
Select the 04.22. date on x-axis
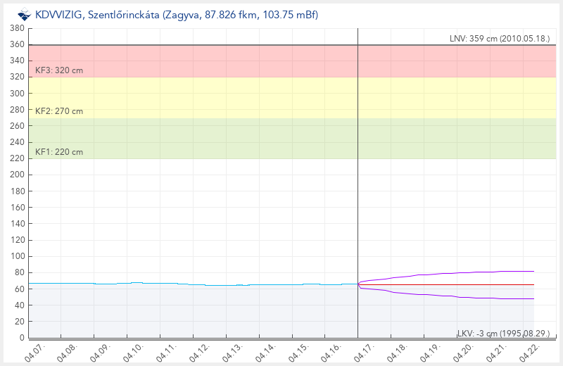tap(531, 352)
